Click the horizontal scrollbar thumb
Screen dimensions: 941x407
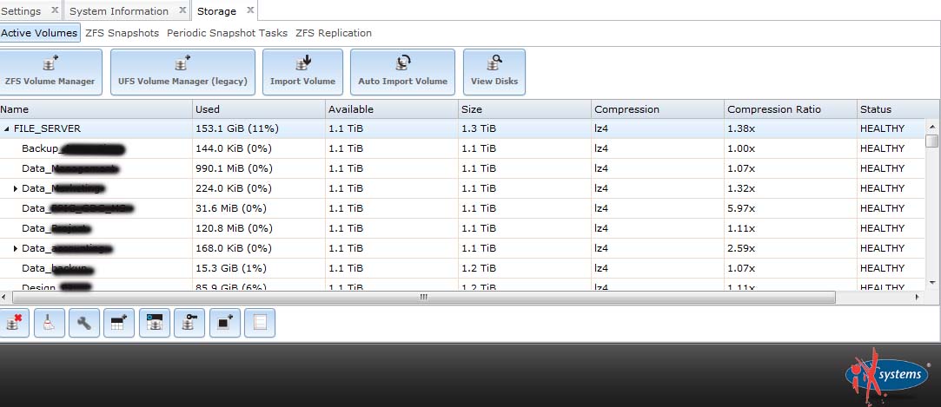tap(424, 298)
